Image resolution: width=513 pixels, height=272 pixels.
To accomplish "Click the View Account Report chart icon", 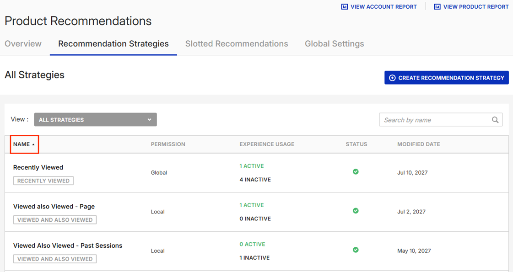I will coord(345,7).
